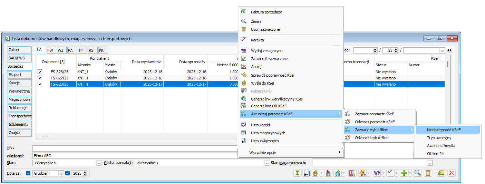Click the red X icon in bottom toolbar
Screen dimensions: 485x184
click(x=451, y=173)
